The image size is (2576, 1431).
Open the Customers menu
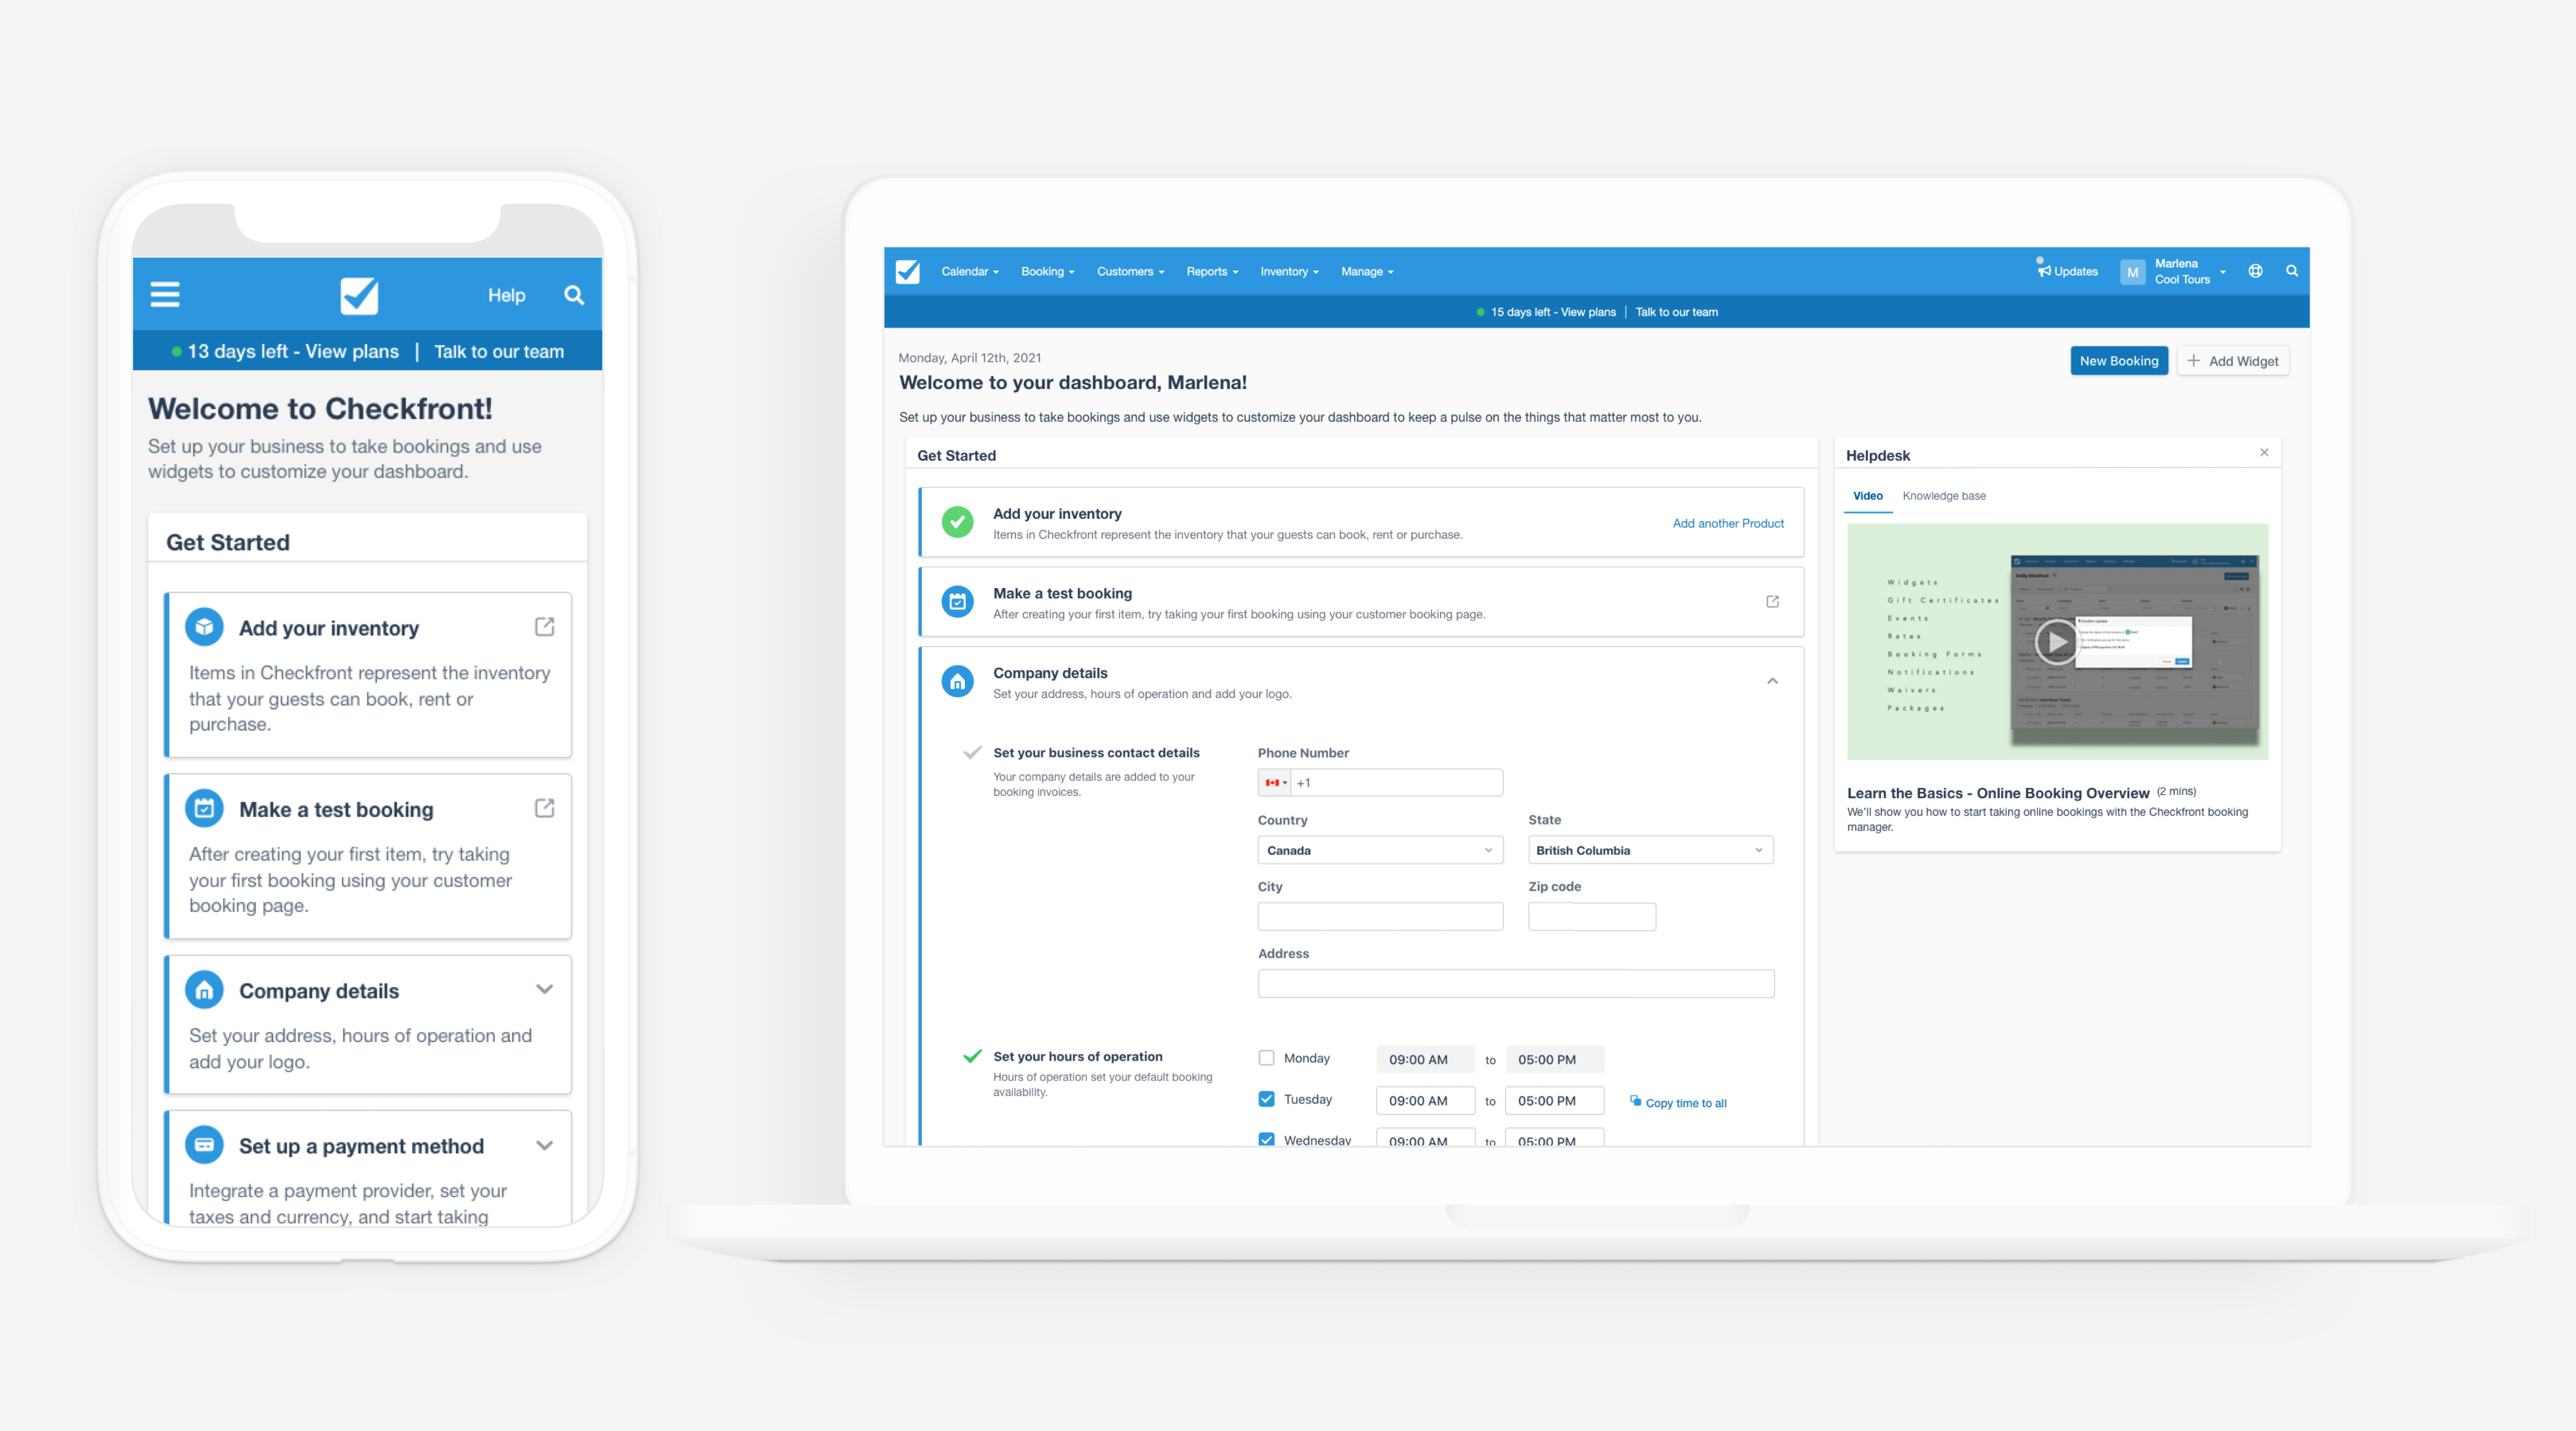point(1130,271)
